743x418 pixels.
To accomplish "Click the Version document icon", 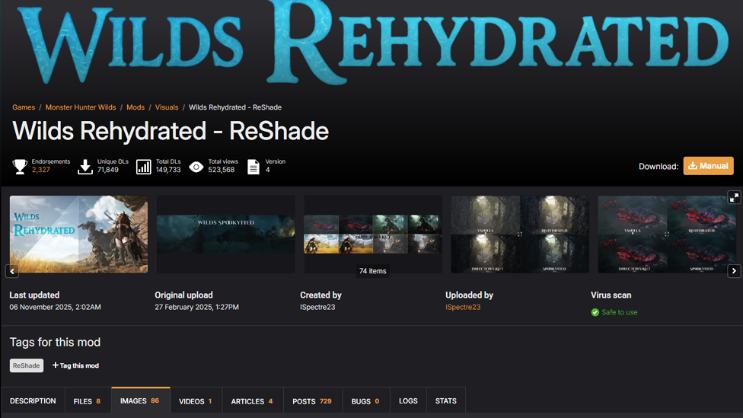I will pyautogui.click(x=254, y=166).
